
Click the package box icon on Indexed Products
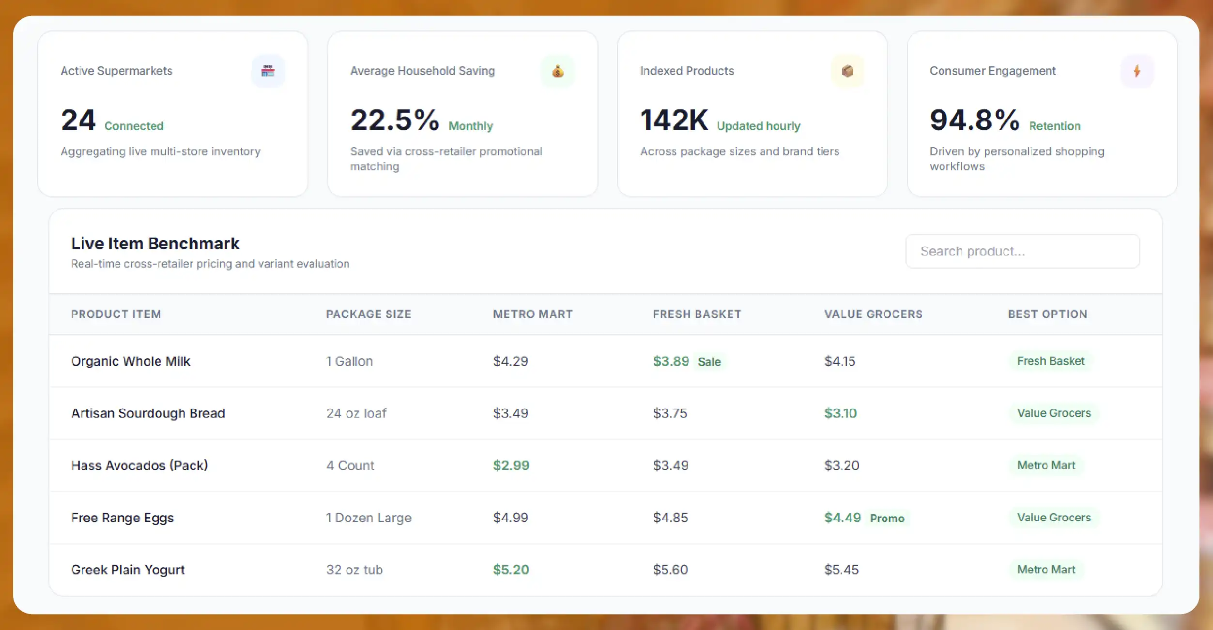[847, 71]
